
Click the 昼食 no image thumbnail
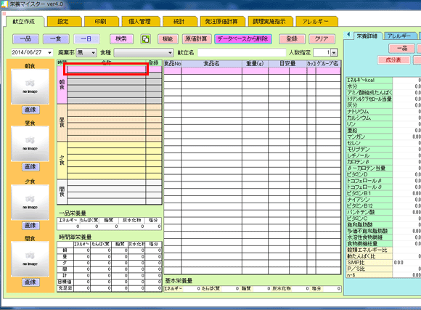click(30, 144)
